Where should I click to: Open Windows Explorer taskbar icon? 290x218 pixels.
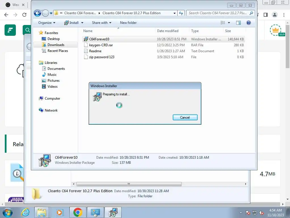[x=42, y=212]
